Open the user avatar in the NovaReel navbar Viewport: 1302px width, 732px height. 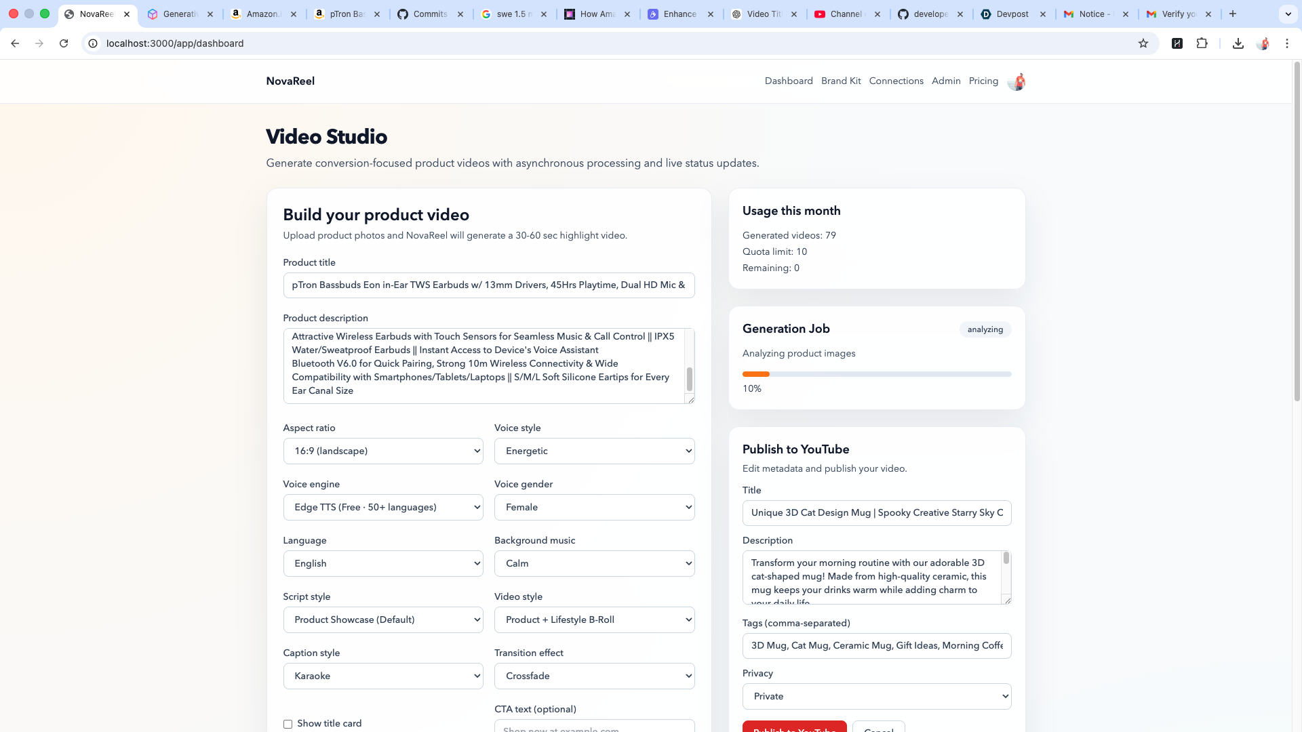point(1016,81)
